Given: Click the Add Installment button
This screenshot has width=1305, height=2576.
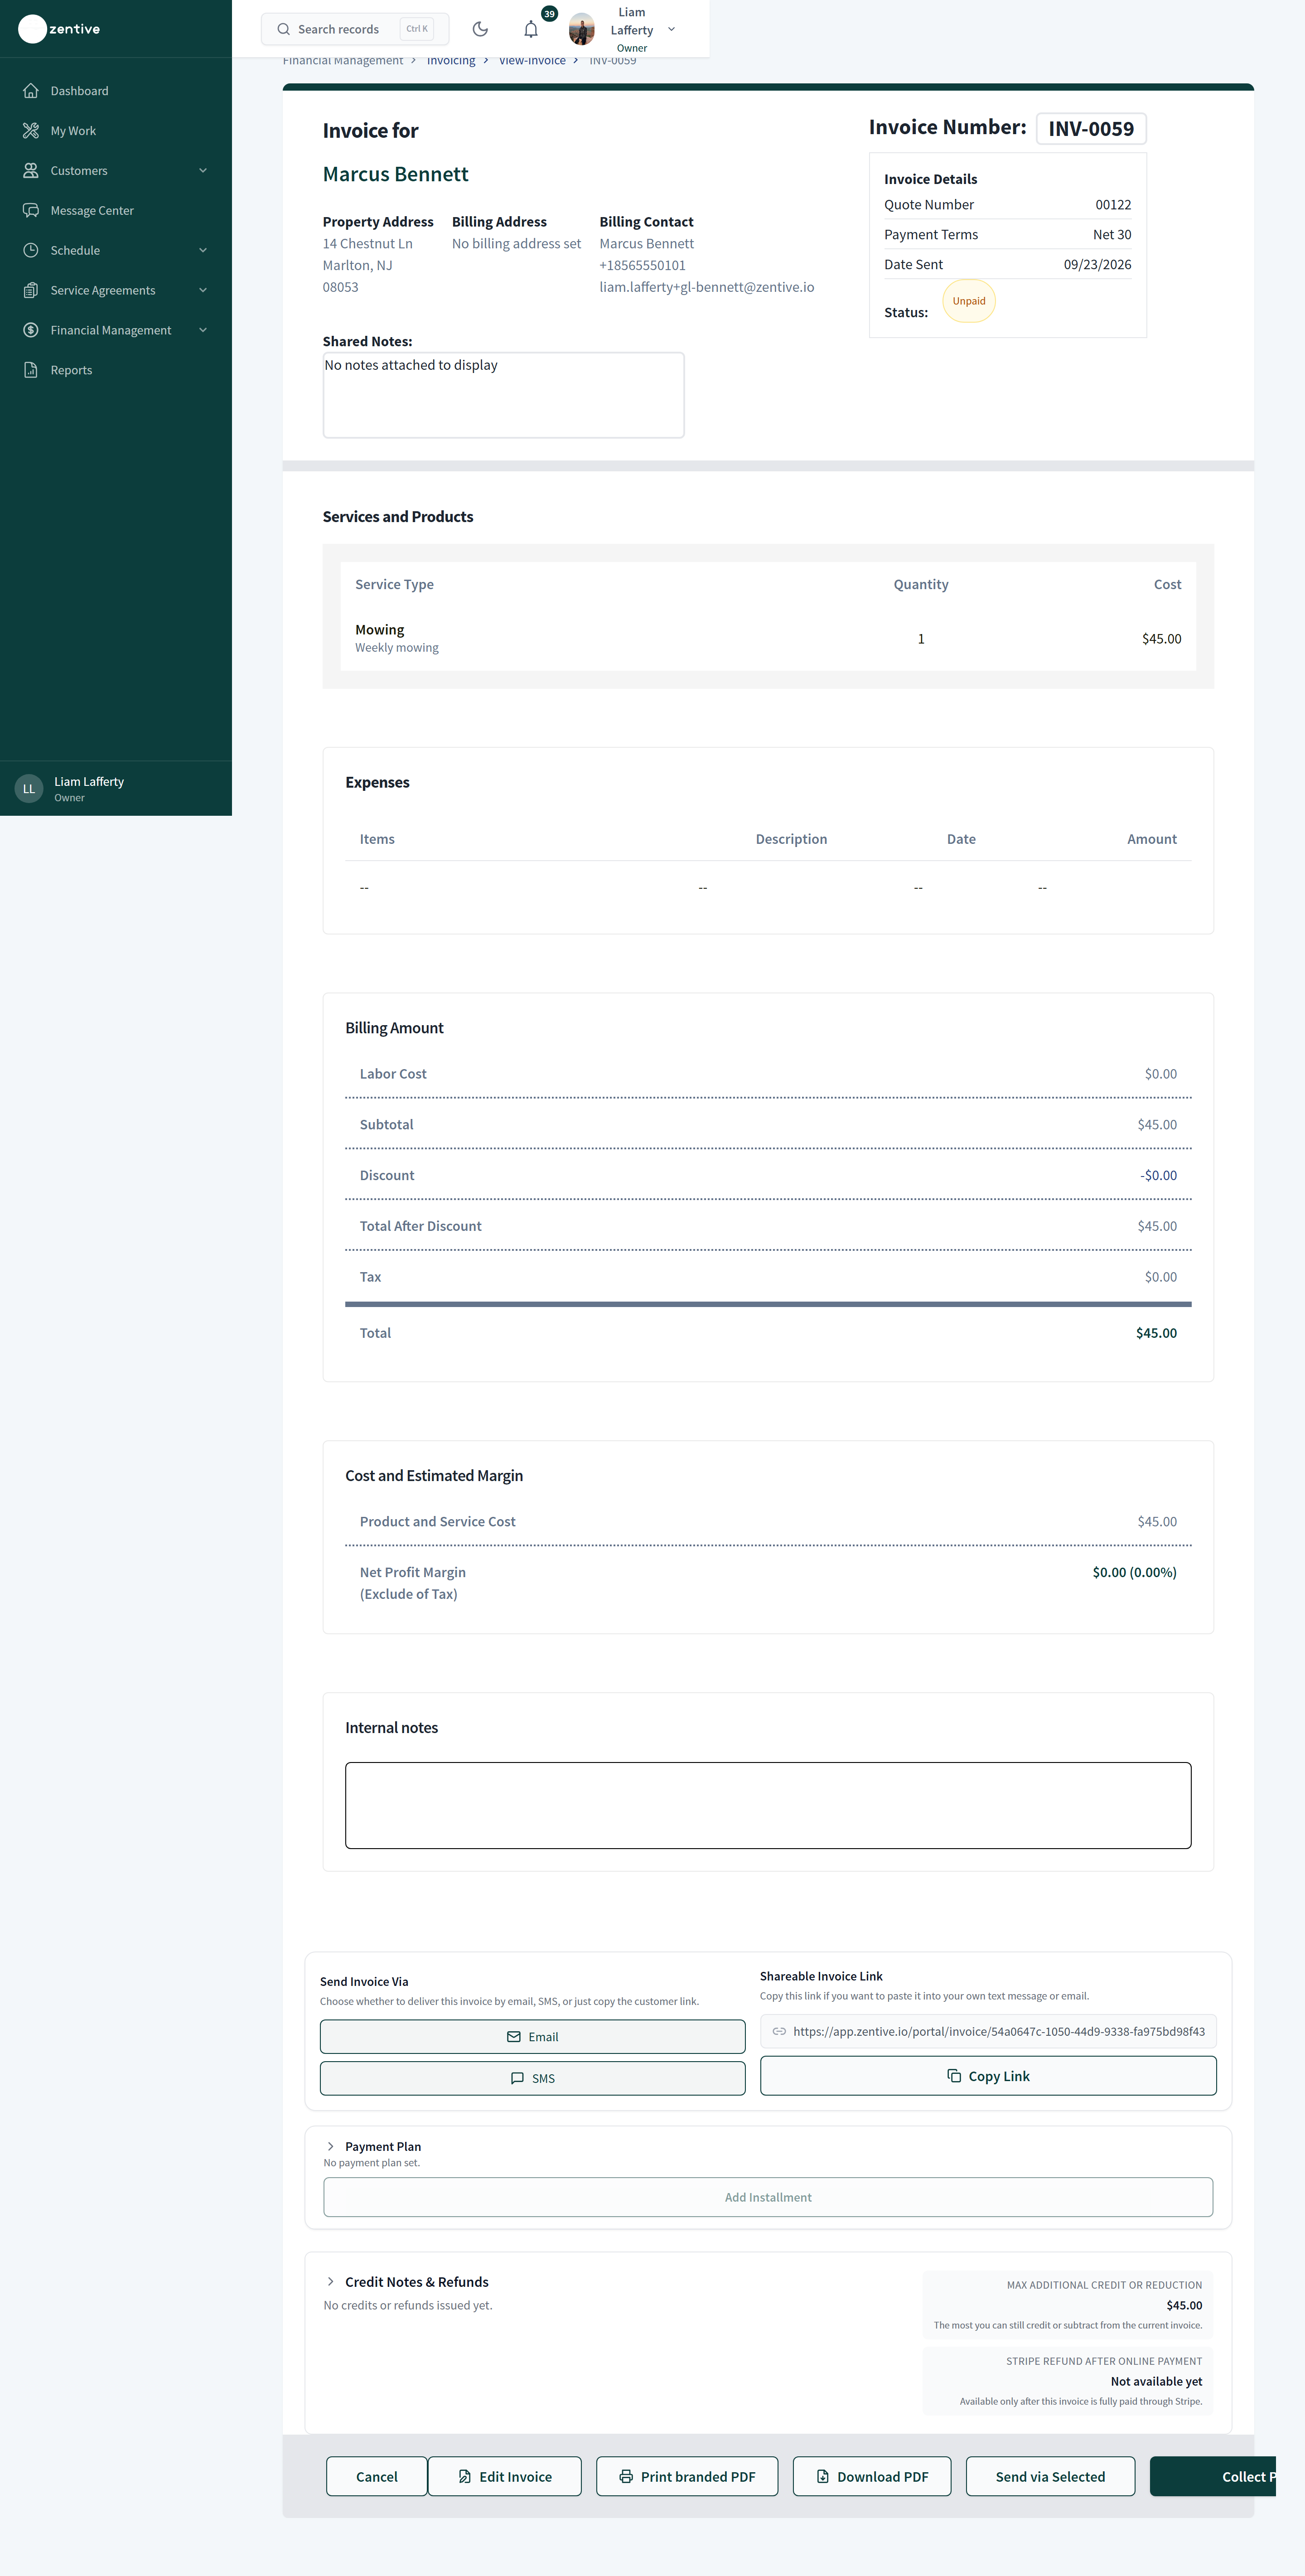Looking at the screenshot, I should click(768, 2196).
